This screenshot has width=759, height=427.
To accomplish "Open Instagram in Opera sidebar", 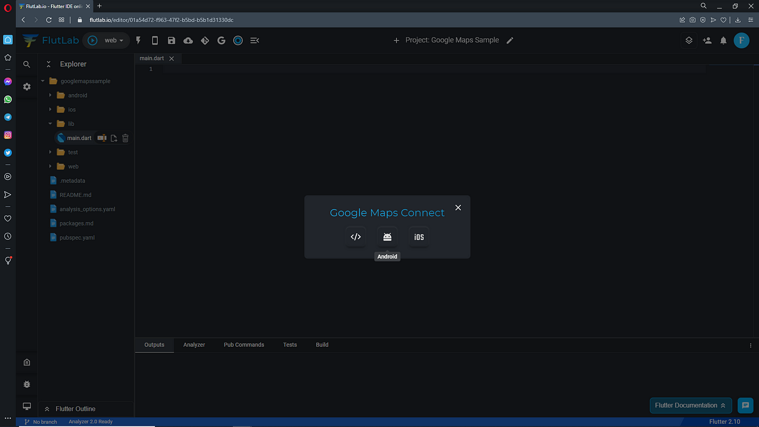I will (x=8, y=135).
